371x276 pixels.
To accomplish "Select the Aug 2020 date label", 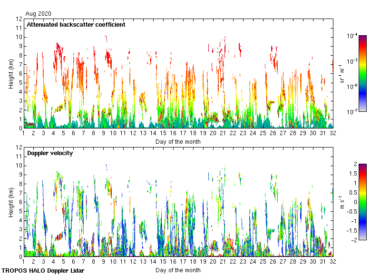I will point(39,14).
